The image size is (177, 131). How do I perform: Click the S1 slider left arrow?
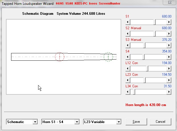(128, 22)
